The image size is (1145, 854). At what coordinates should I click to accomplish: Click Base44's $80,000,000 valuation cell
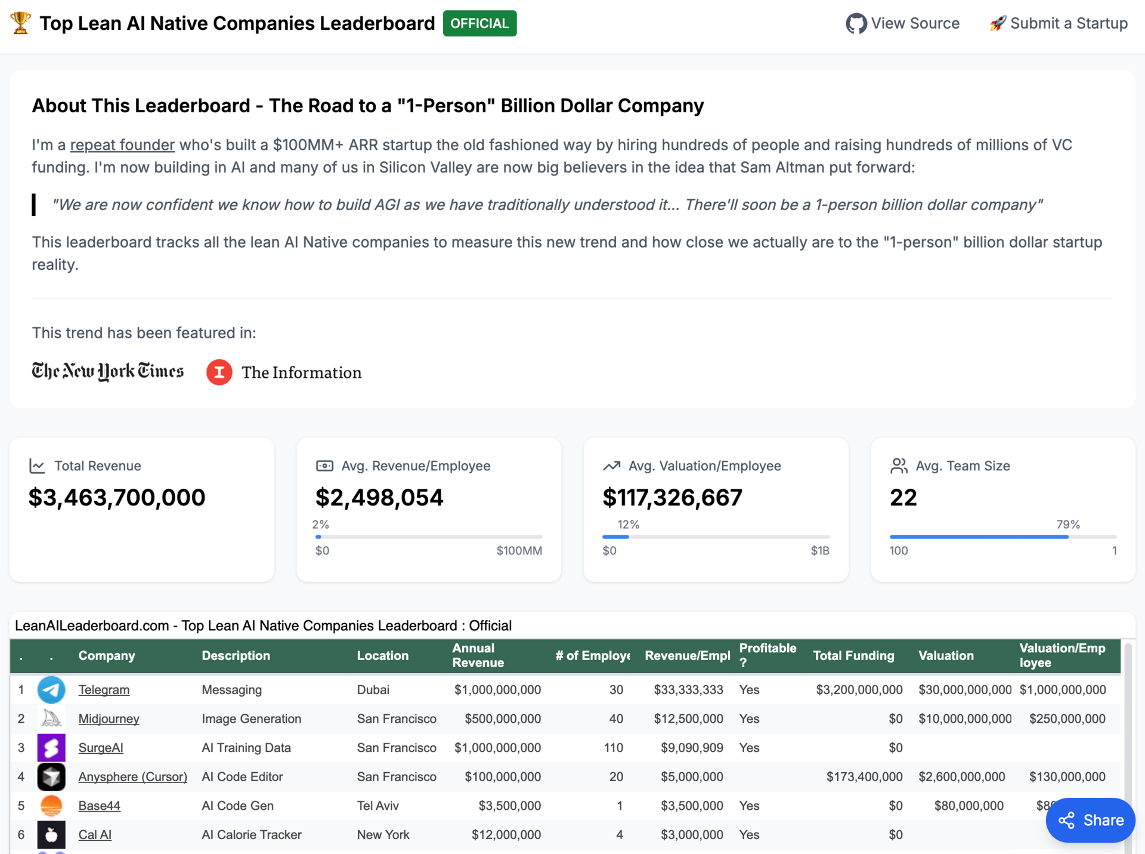point(968,806)
